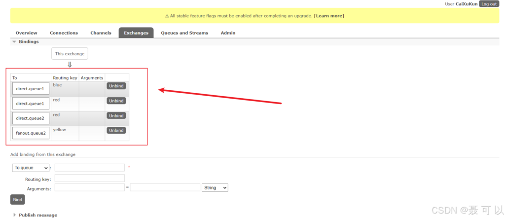Screen dimensions: 505x219
Task: Open the To queue destination dropdown
Action: click(31, 168)
